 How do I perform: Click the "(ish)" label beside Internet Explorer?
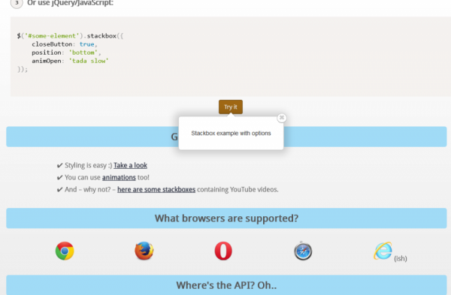(401, 258)
